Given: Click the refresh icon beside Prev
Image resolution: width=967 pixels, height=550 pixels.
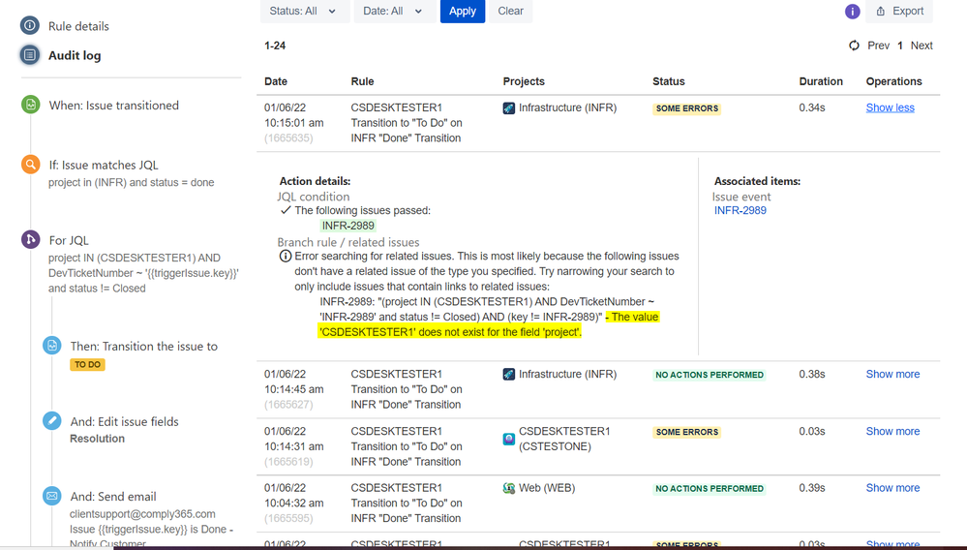Looking at the screenshot, I should [x=854, y=45].
